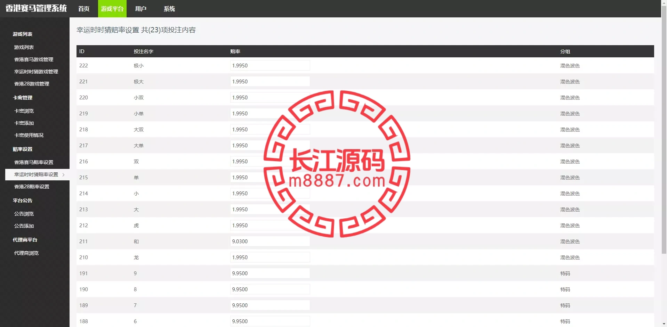Viewport: 667px width, 327px height.
Task: Open 公告浏览 in sidebar
Action: 24,214
